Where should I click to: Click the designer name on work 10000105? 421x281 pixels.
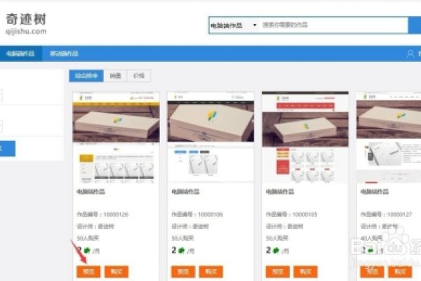click(295, 226)
